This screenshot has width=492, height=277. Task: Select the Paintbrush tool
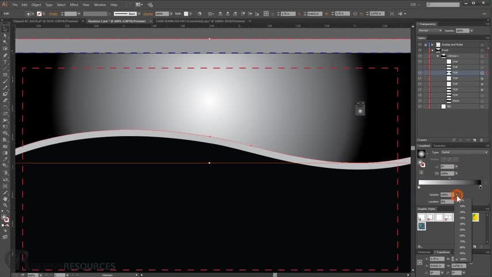pos(5,81)
